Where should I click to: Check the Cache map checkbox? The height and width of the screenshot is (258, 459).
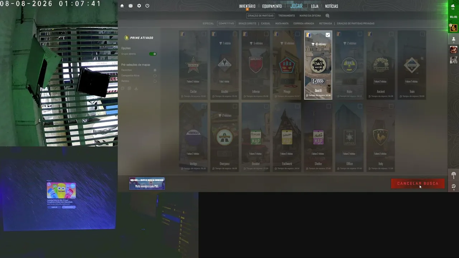(x=204, y=34)
